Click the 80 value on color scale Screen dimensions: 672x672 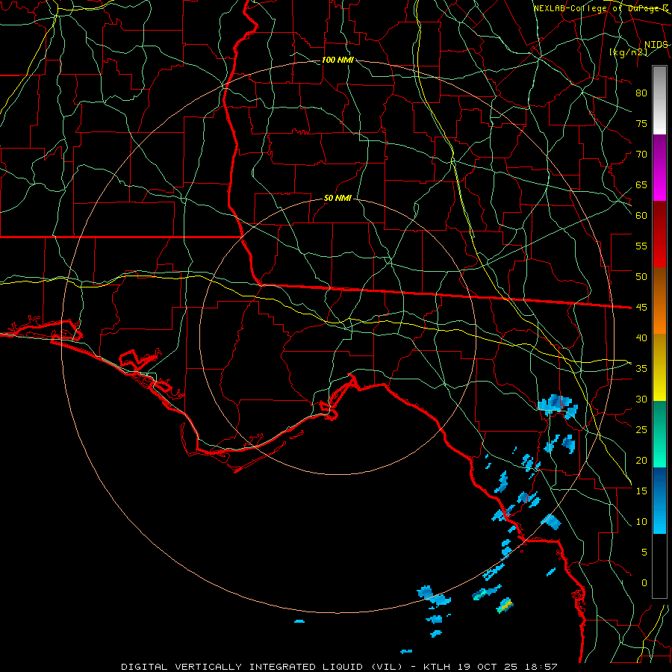641,93
